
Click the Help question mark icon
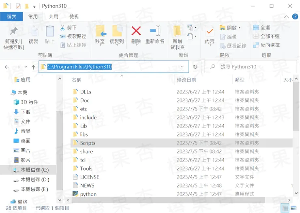tap(295, 17)
